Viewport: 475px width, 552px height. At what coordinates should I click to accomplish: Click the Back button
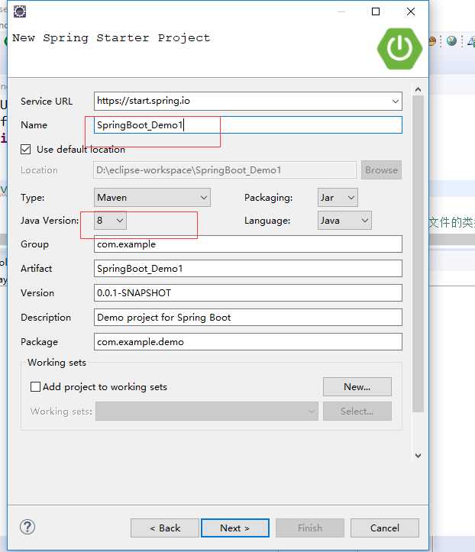[x=165, y=528]
